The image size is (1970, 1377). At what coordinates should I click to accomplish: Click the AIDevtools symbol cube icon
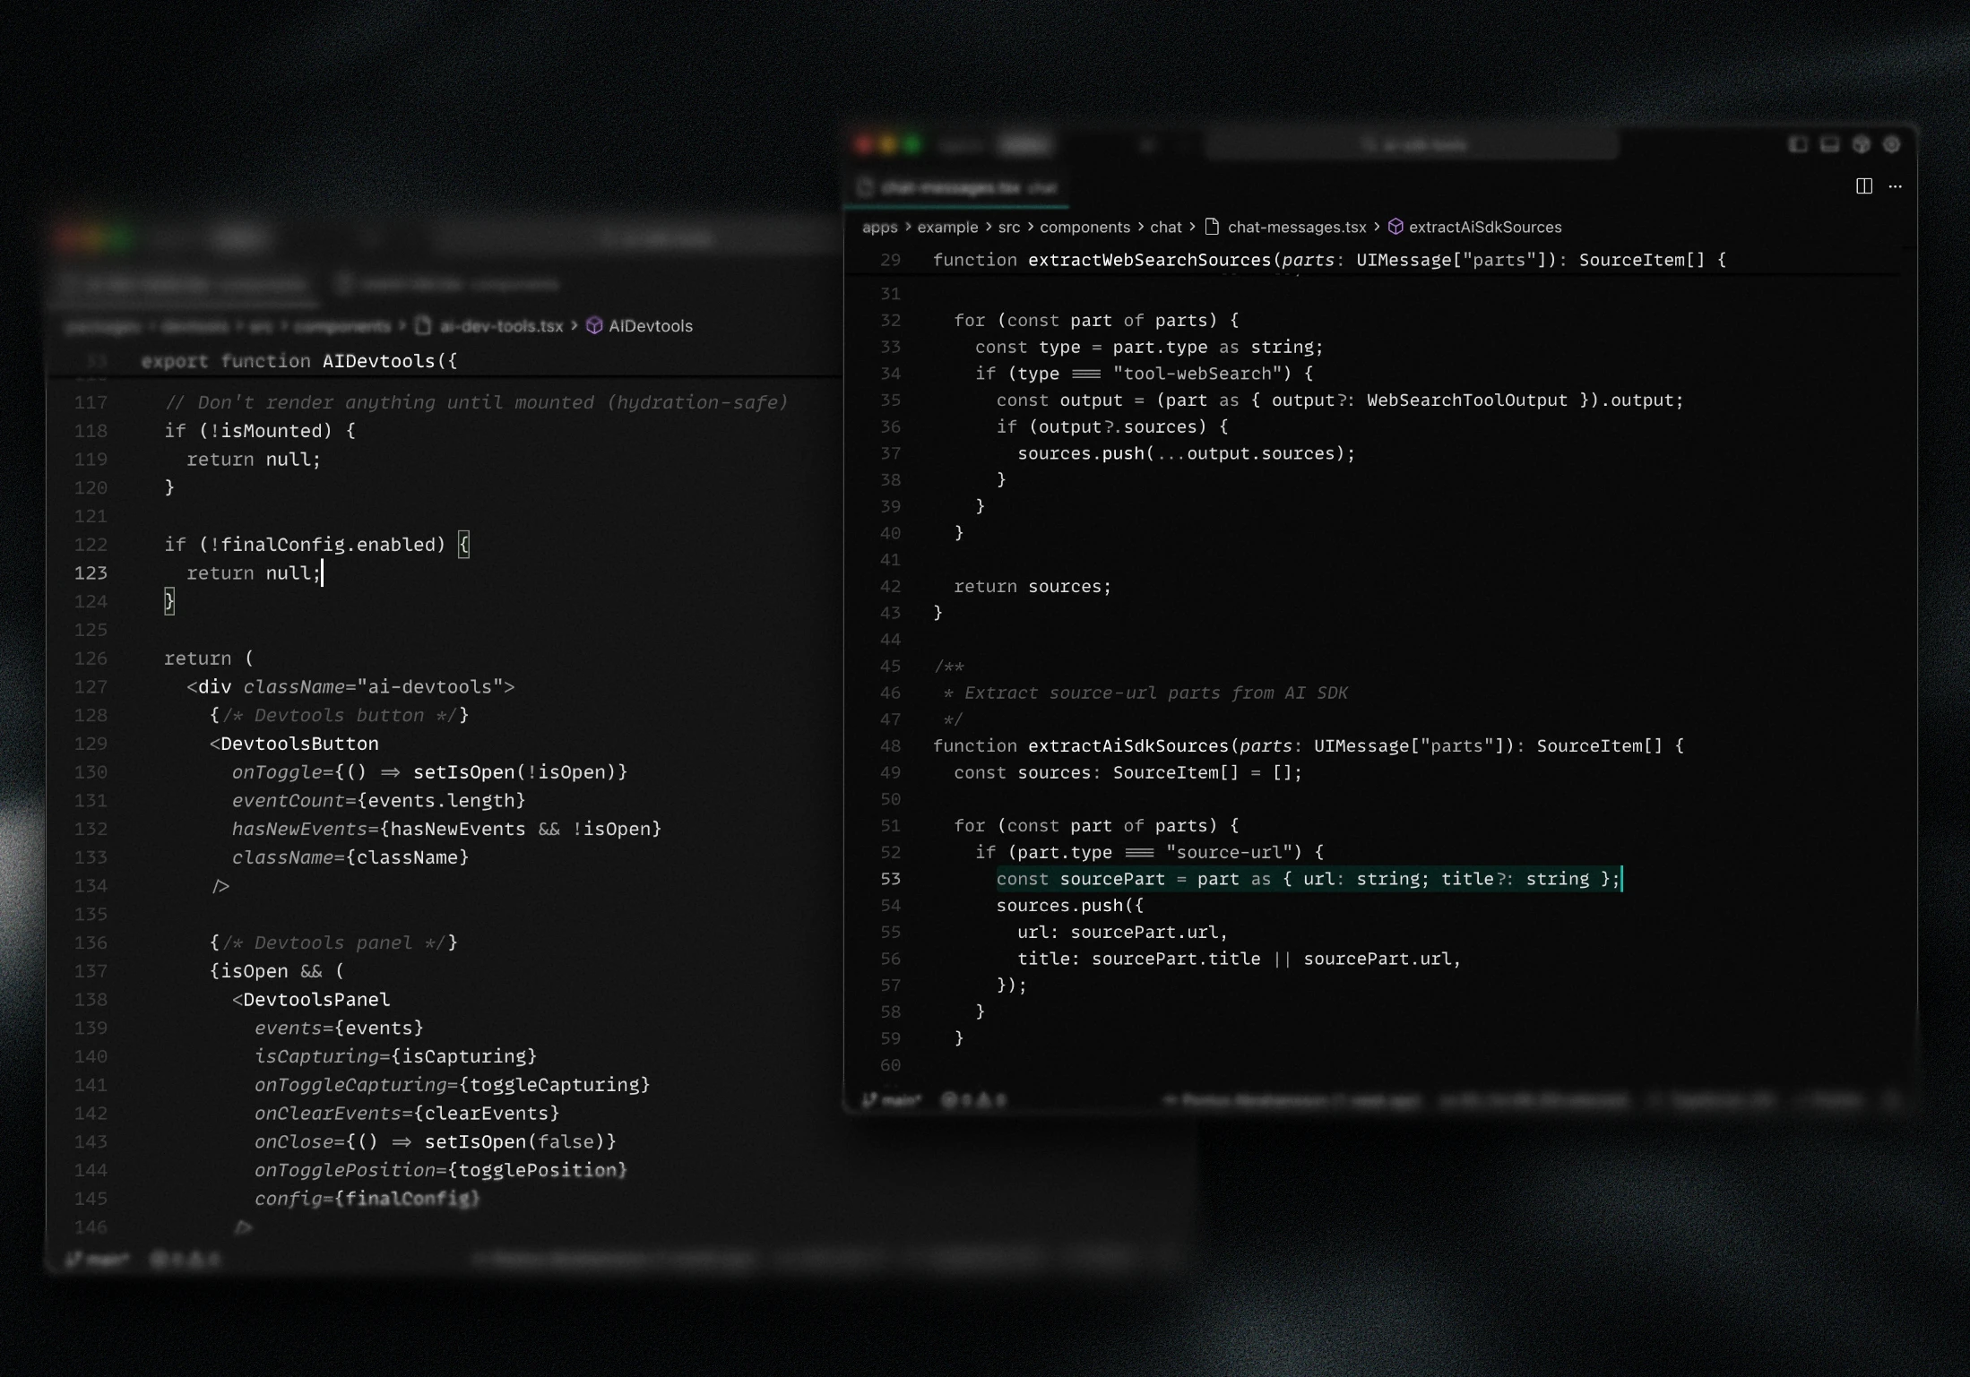point(594,326)
